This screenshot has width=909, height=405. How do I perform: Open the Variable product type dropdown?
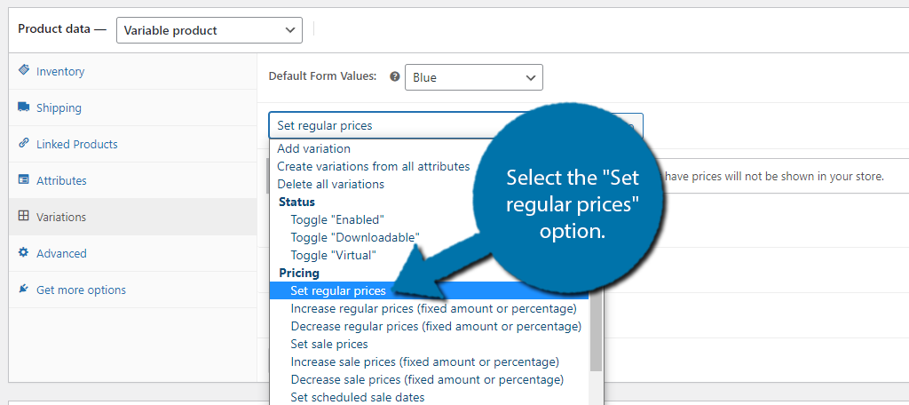coord(209,30)
